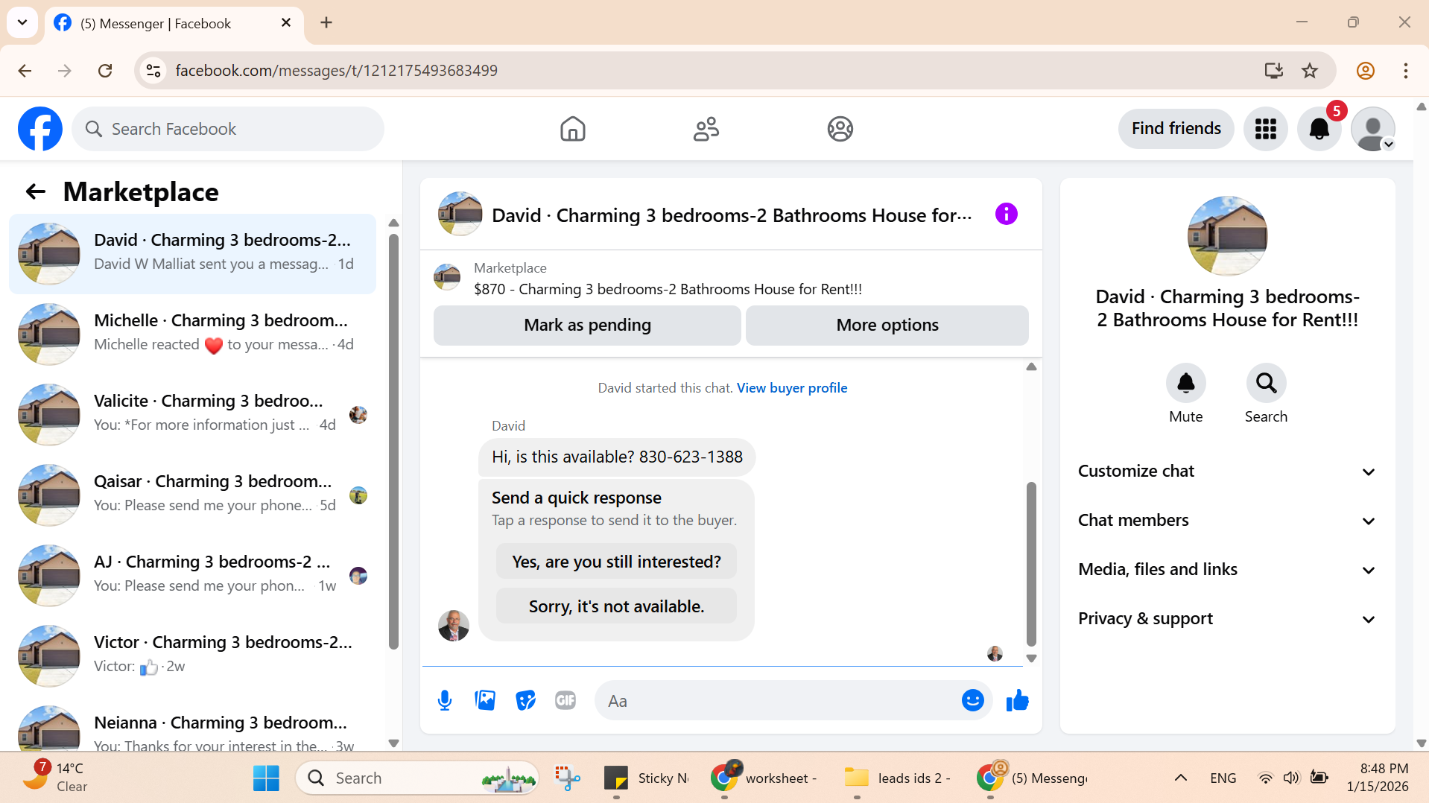Open Victor conversation in chat list
1429x803 pixels.
tap(192, 656)
